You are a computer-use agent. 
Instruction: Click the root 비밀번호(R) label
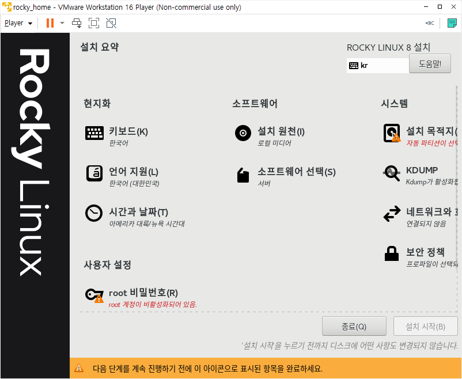coord(143,293)
